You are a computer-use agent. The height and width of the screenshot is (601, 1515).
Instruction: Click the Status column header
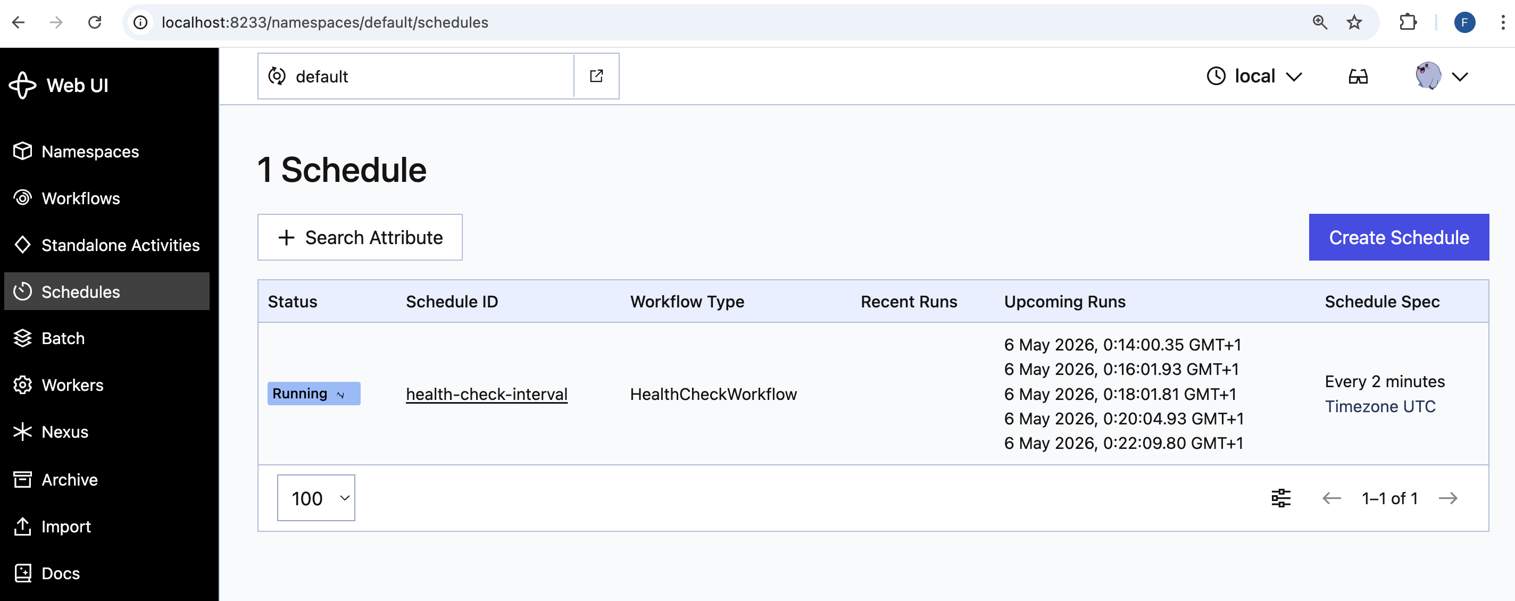[x=292, y=302]
